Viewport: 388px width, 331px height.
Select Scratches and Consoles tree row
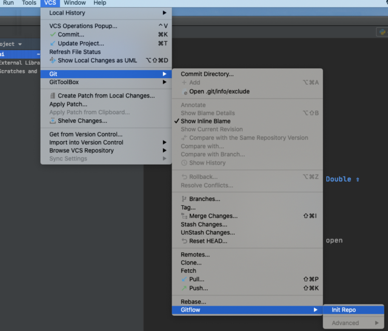20,71
